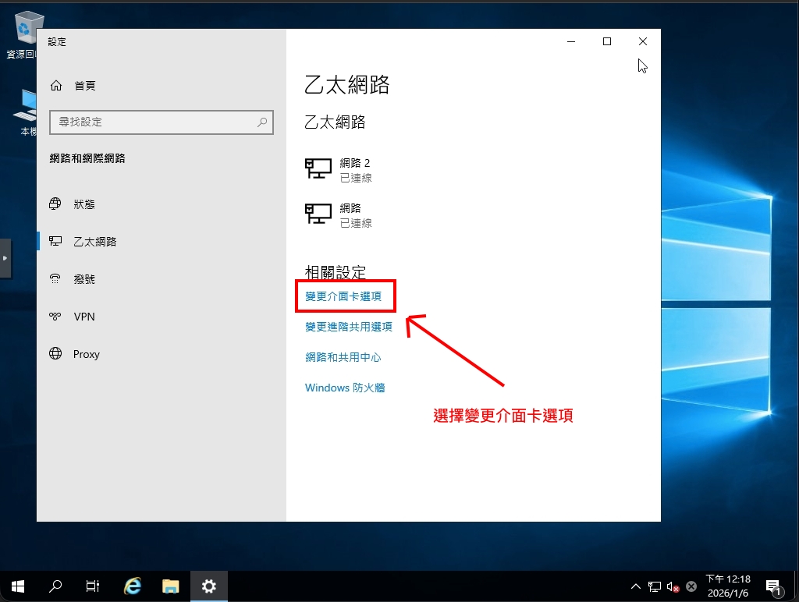Open the Status (狀態) network page

coord(83,204)
